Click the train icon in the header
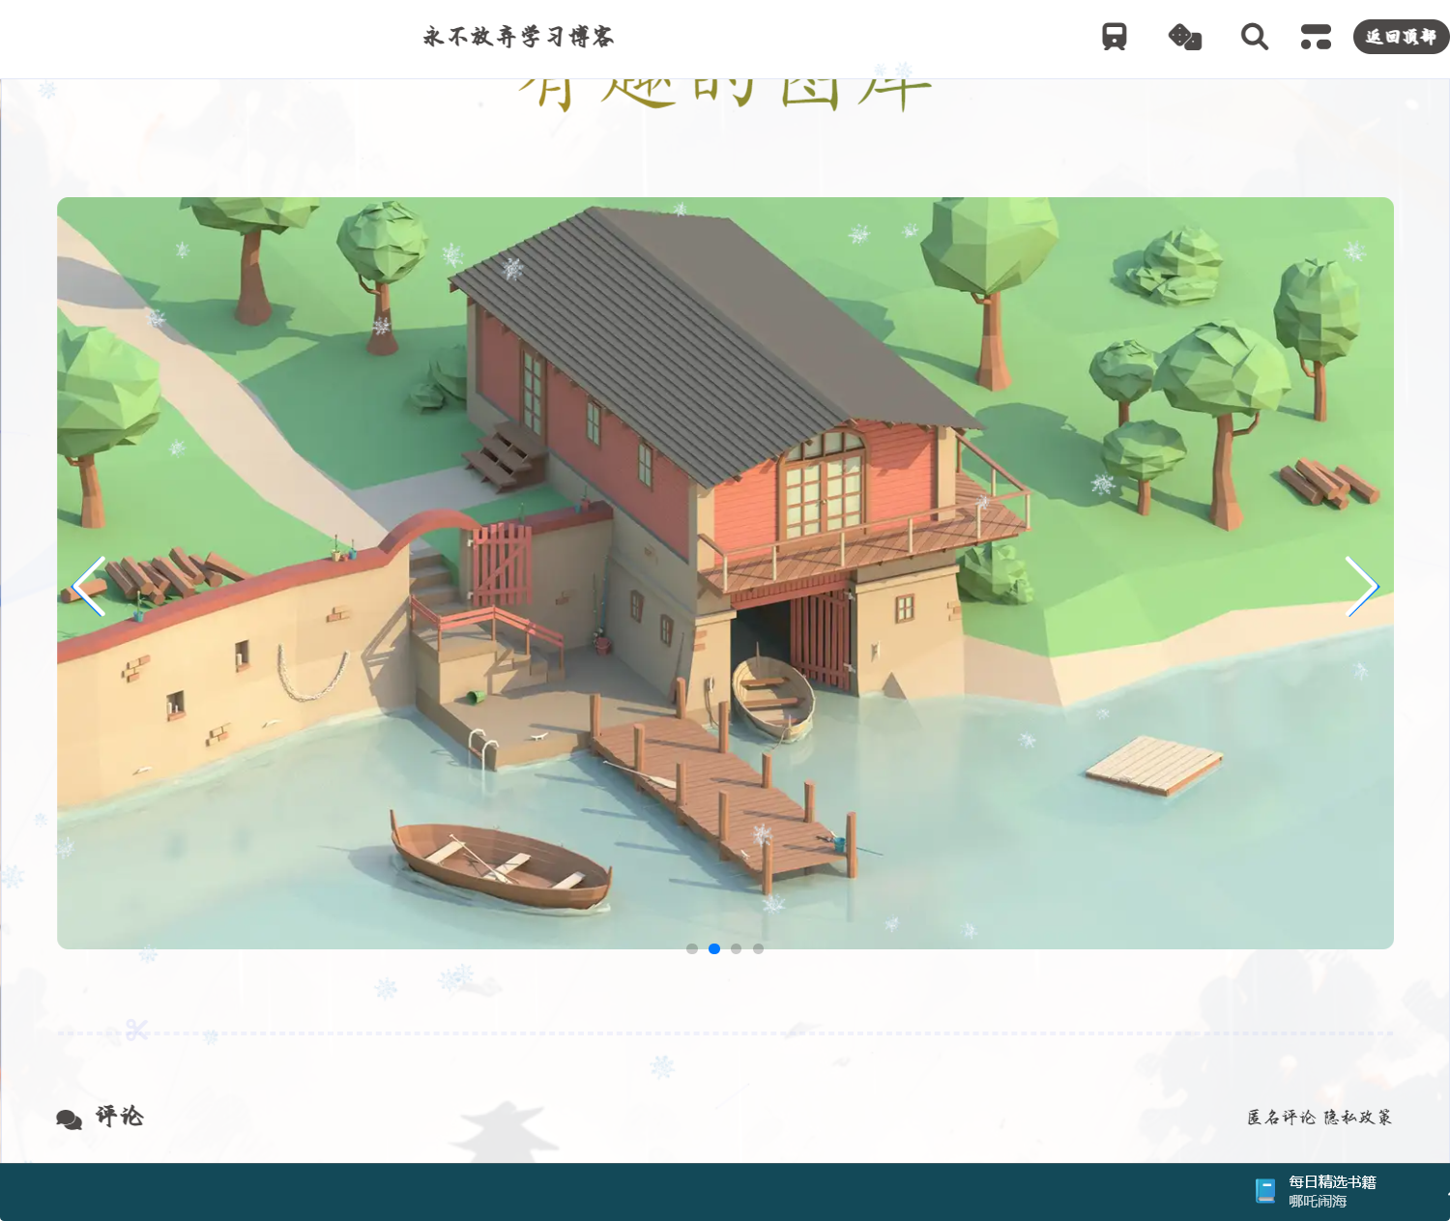The height and width of the screenshot is (1221, 1450). [x=1115, y=37]
